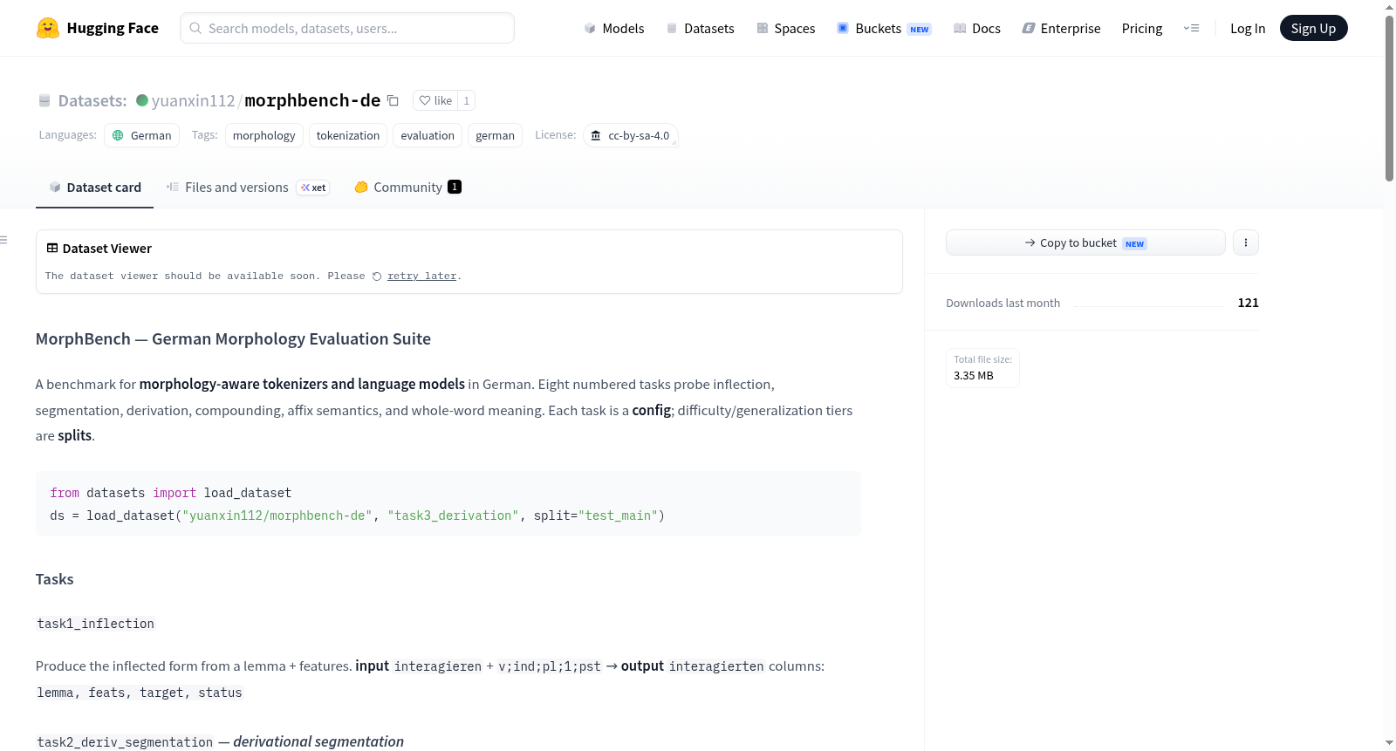This screenshot has height=751, width=1396.
Task: Click the "lemma, feats, target, status" columns text
Action: [x=140, y=693]
